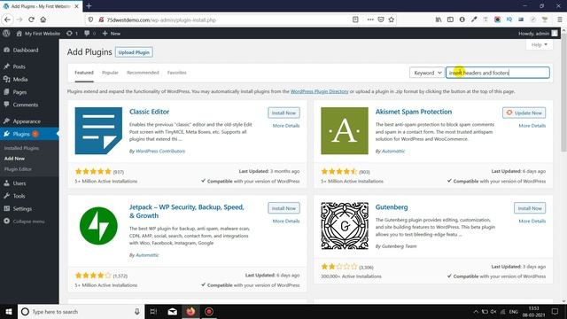Install the Classic Editor plugin

coord(283,113)
